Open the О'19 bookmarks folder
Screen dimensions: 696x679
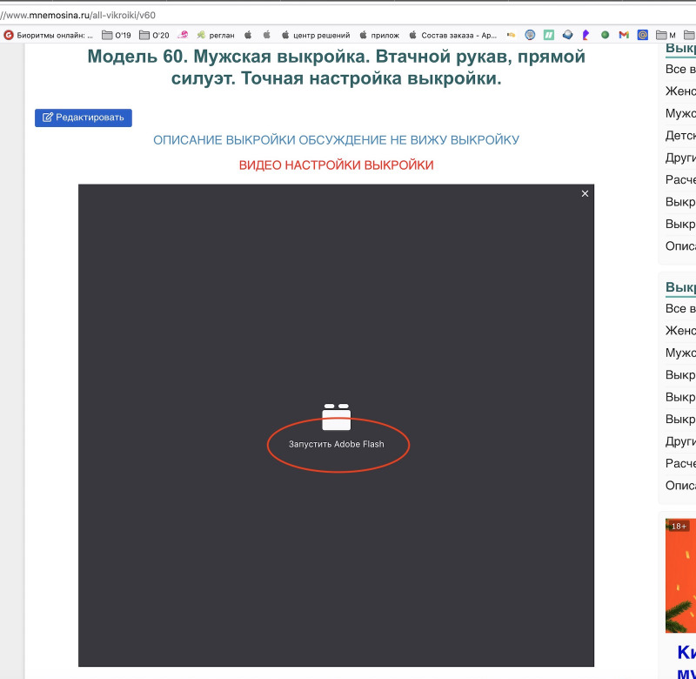117,35
